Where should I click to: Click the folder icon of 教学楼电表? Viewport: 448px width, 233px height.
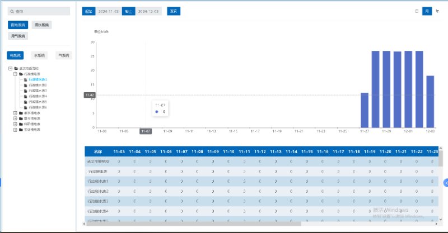pyautogui.click(x=21, y=113)
